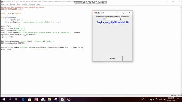Open the Windows Start menu
This screenshot has height=102, width=182.
click(3, 99)
